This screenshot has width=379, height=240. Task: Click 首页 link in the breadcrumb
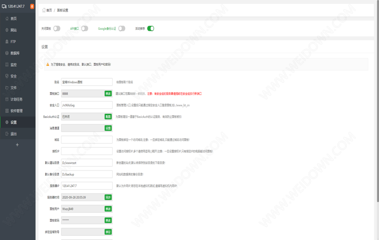[x=49, y=11]
